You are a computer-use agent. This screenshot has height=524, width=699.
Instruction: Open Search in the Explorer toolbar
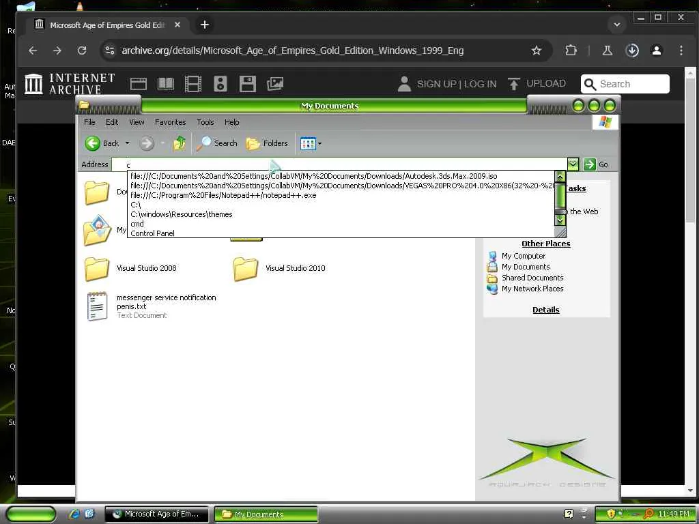click(217, 143)
